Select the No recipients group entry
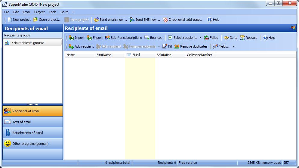The height and width of the screenshot is (168, 299). [28, 43]
